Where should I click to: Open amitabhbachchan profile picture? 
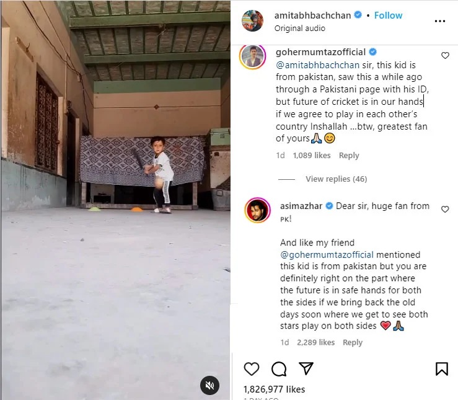point(253,20)
